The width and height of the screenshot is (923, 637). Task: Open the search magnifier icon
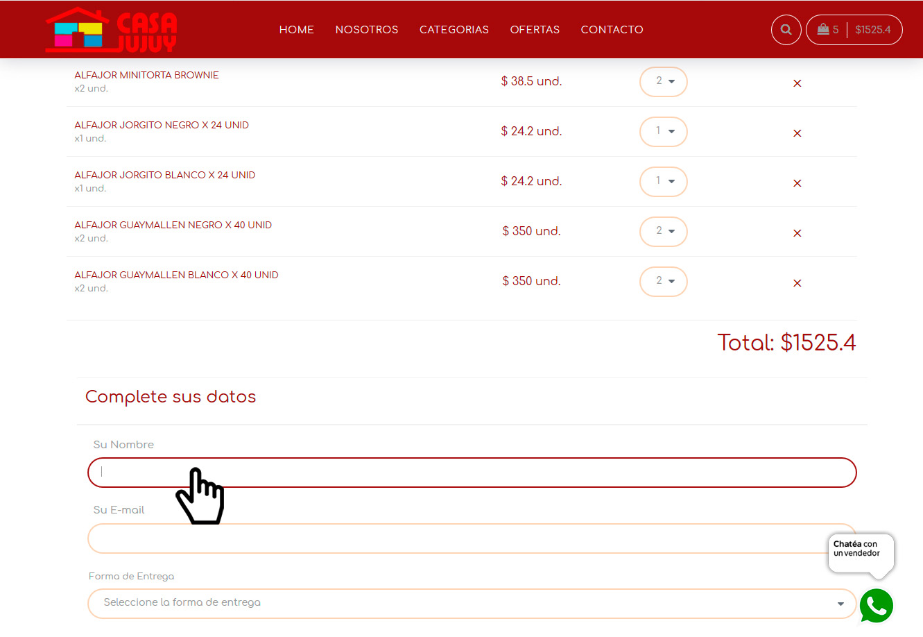pos(786,30)
